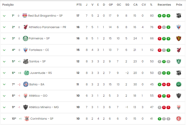Screen dimensions: 186x125
Task: Click the Juventude team crest
Action: point(26,73)
